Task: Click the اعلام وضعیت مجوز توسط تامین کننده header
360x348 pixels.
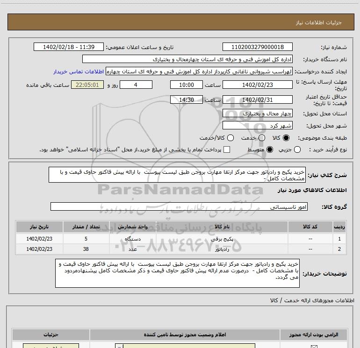Action: coord(185,335)
